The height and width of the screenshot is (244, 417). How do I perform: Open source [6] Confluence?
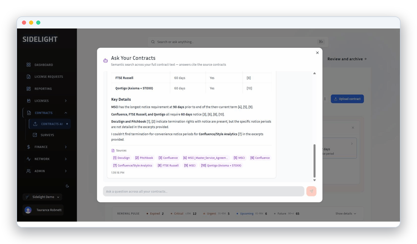[x=260, y=158]
